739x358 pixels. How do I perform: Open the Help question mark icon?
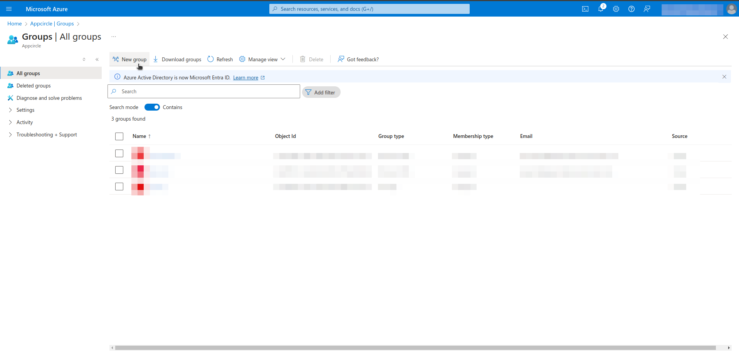[632, 9]
